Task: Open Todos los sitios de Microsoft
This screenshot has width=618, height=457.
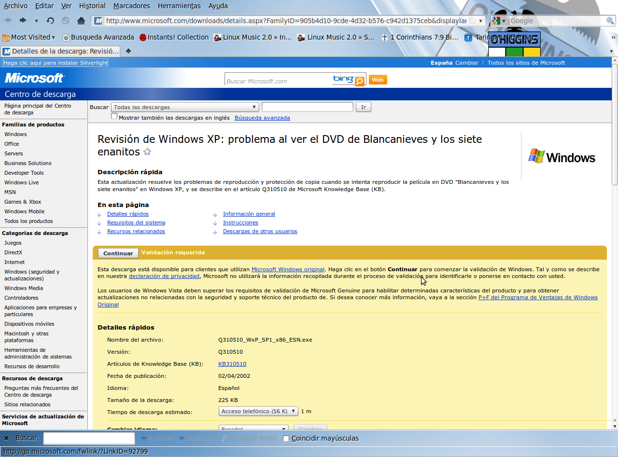Action: 526,63
